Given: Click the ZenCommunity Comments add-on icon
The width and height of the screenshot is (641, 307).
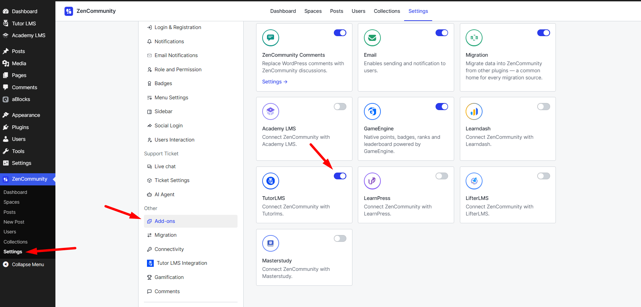Looking at the screenshot, I should pos(271,38).
